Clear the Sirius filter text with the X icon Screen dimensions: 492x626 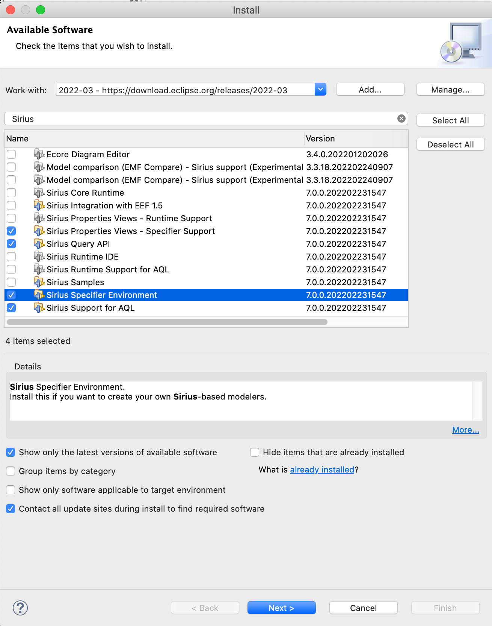tap(401, 119)
